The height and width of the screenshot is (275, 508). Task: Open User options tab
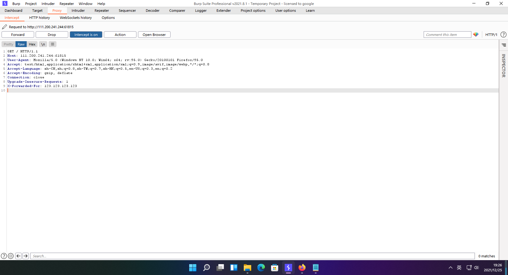tap(286, 11)
